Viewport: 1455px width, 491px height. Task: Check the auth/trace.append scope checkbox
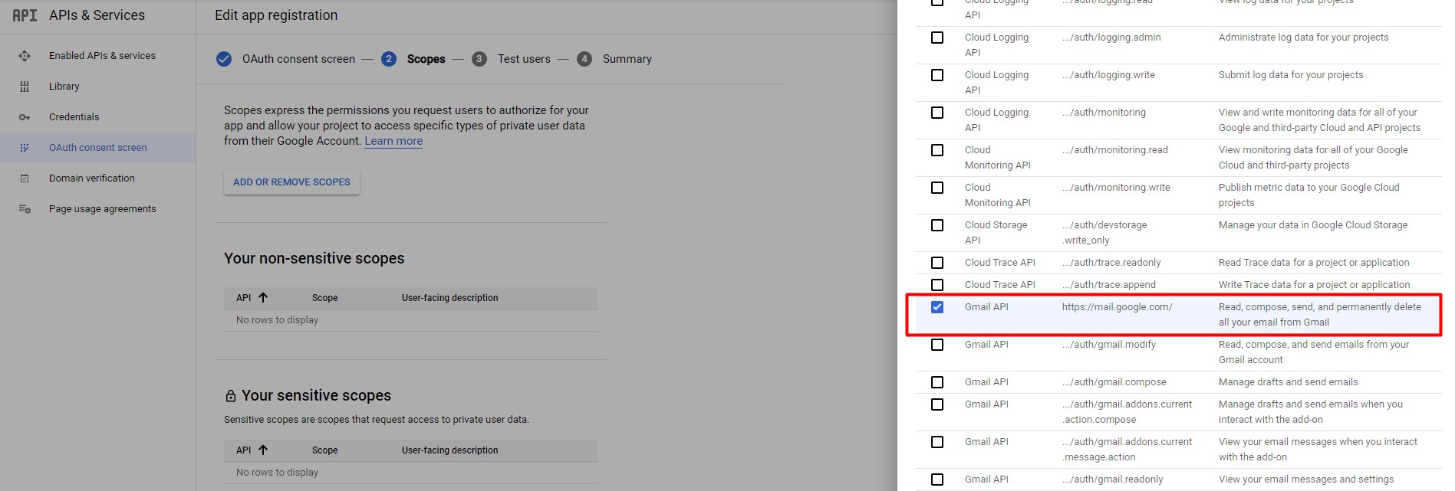937,285
